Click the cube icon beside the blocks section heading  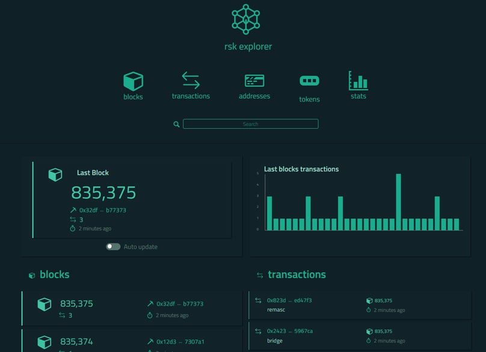click(32, 276)
